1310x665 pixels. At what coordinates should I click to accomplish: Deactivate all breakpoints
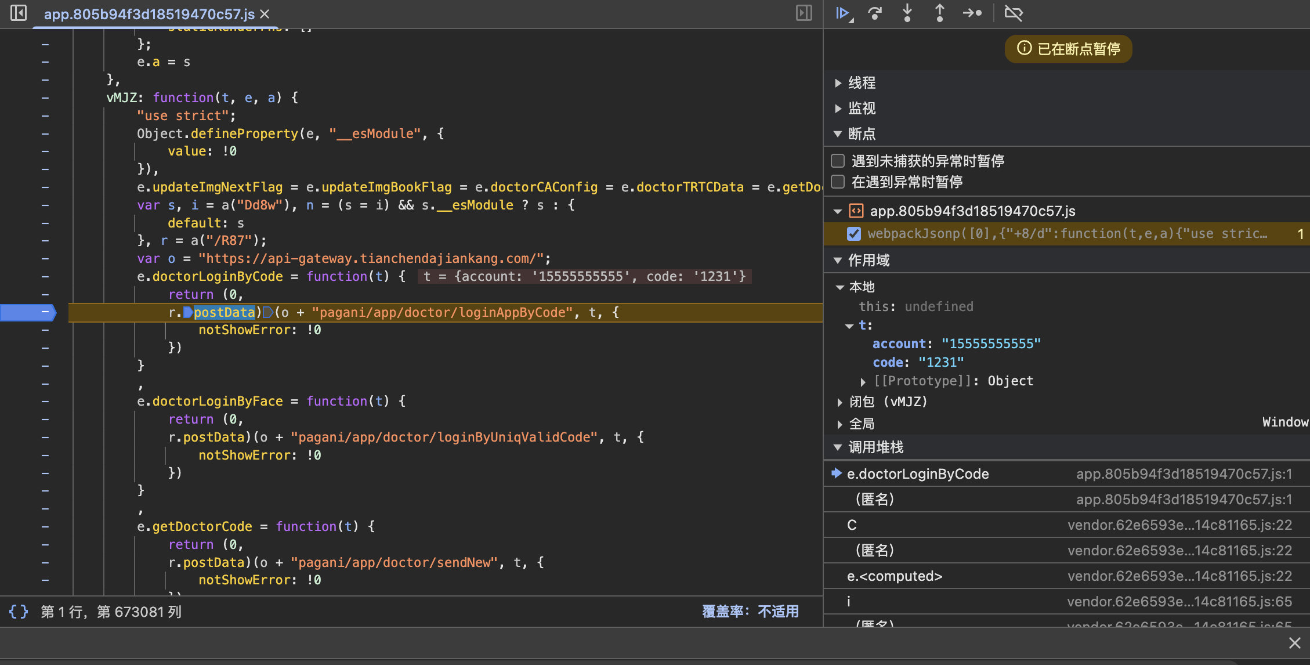(x=1014, y=13)
